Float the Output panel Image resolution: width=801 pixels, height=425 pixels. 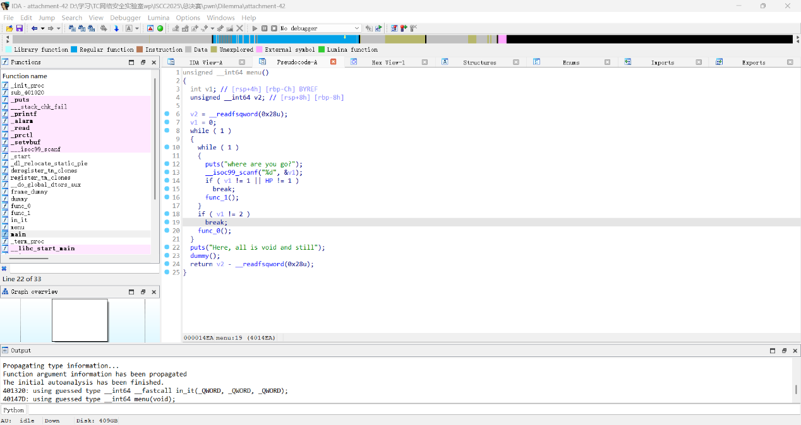784,351
